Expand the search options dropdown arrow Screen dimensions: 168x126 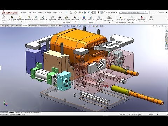(x=147, y=12)
